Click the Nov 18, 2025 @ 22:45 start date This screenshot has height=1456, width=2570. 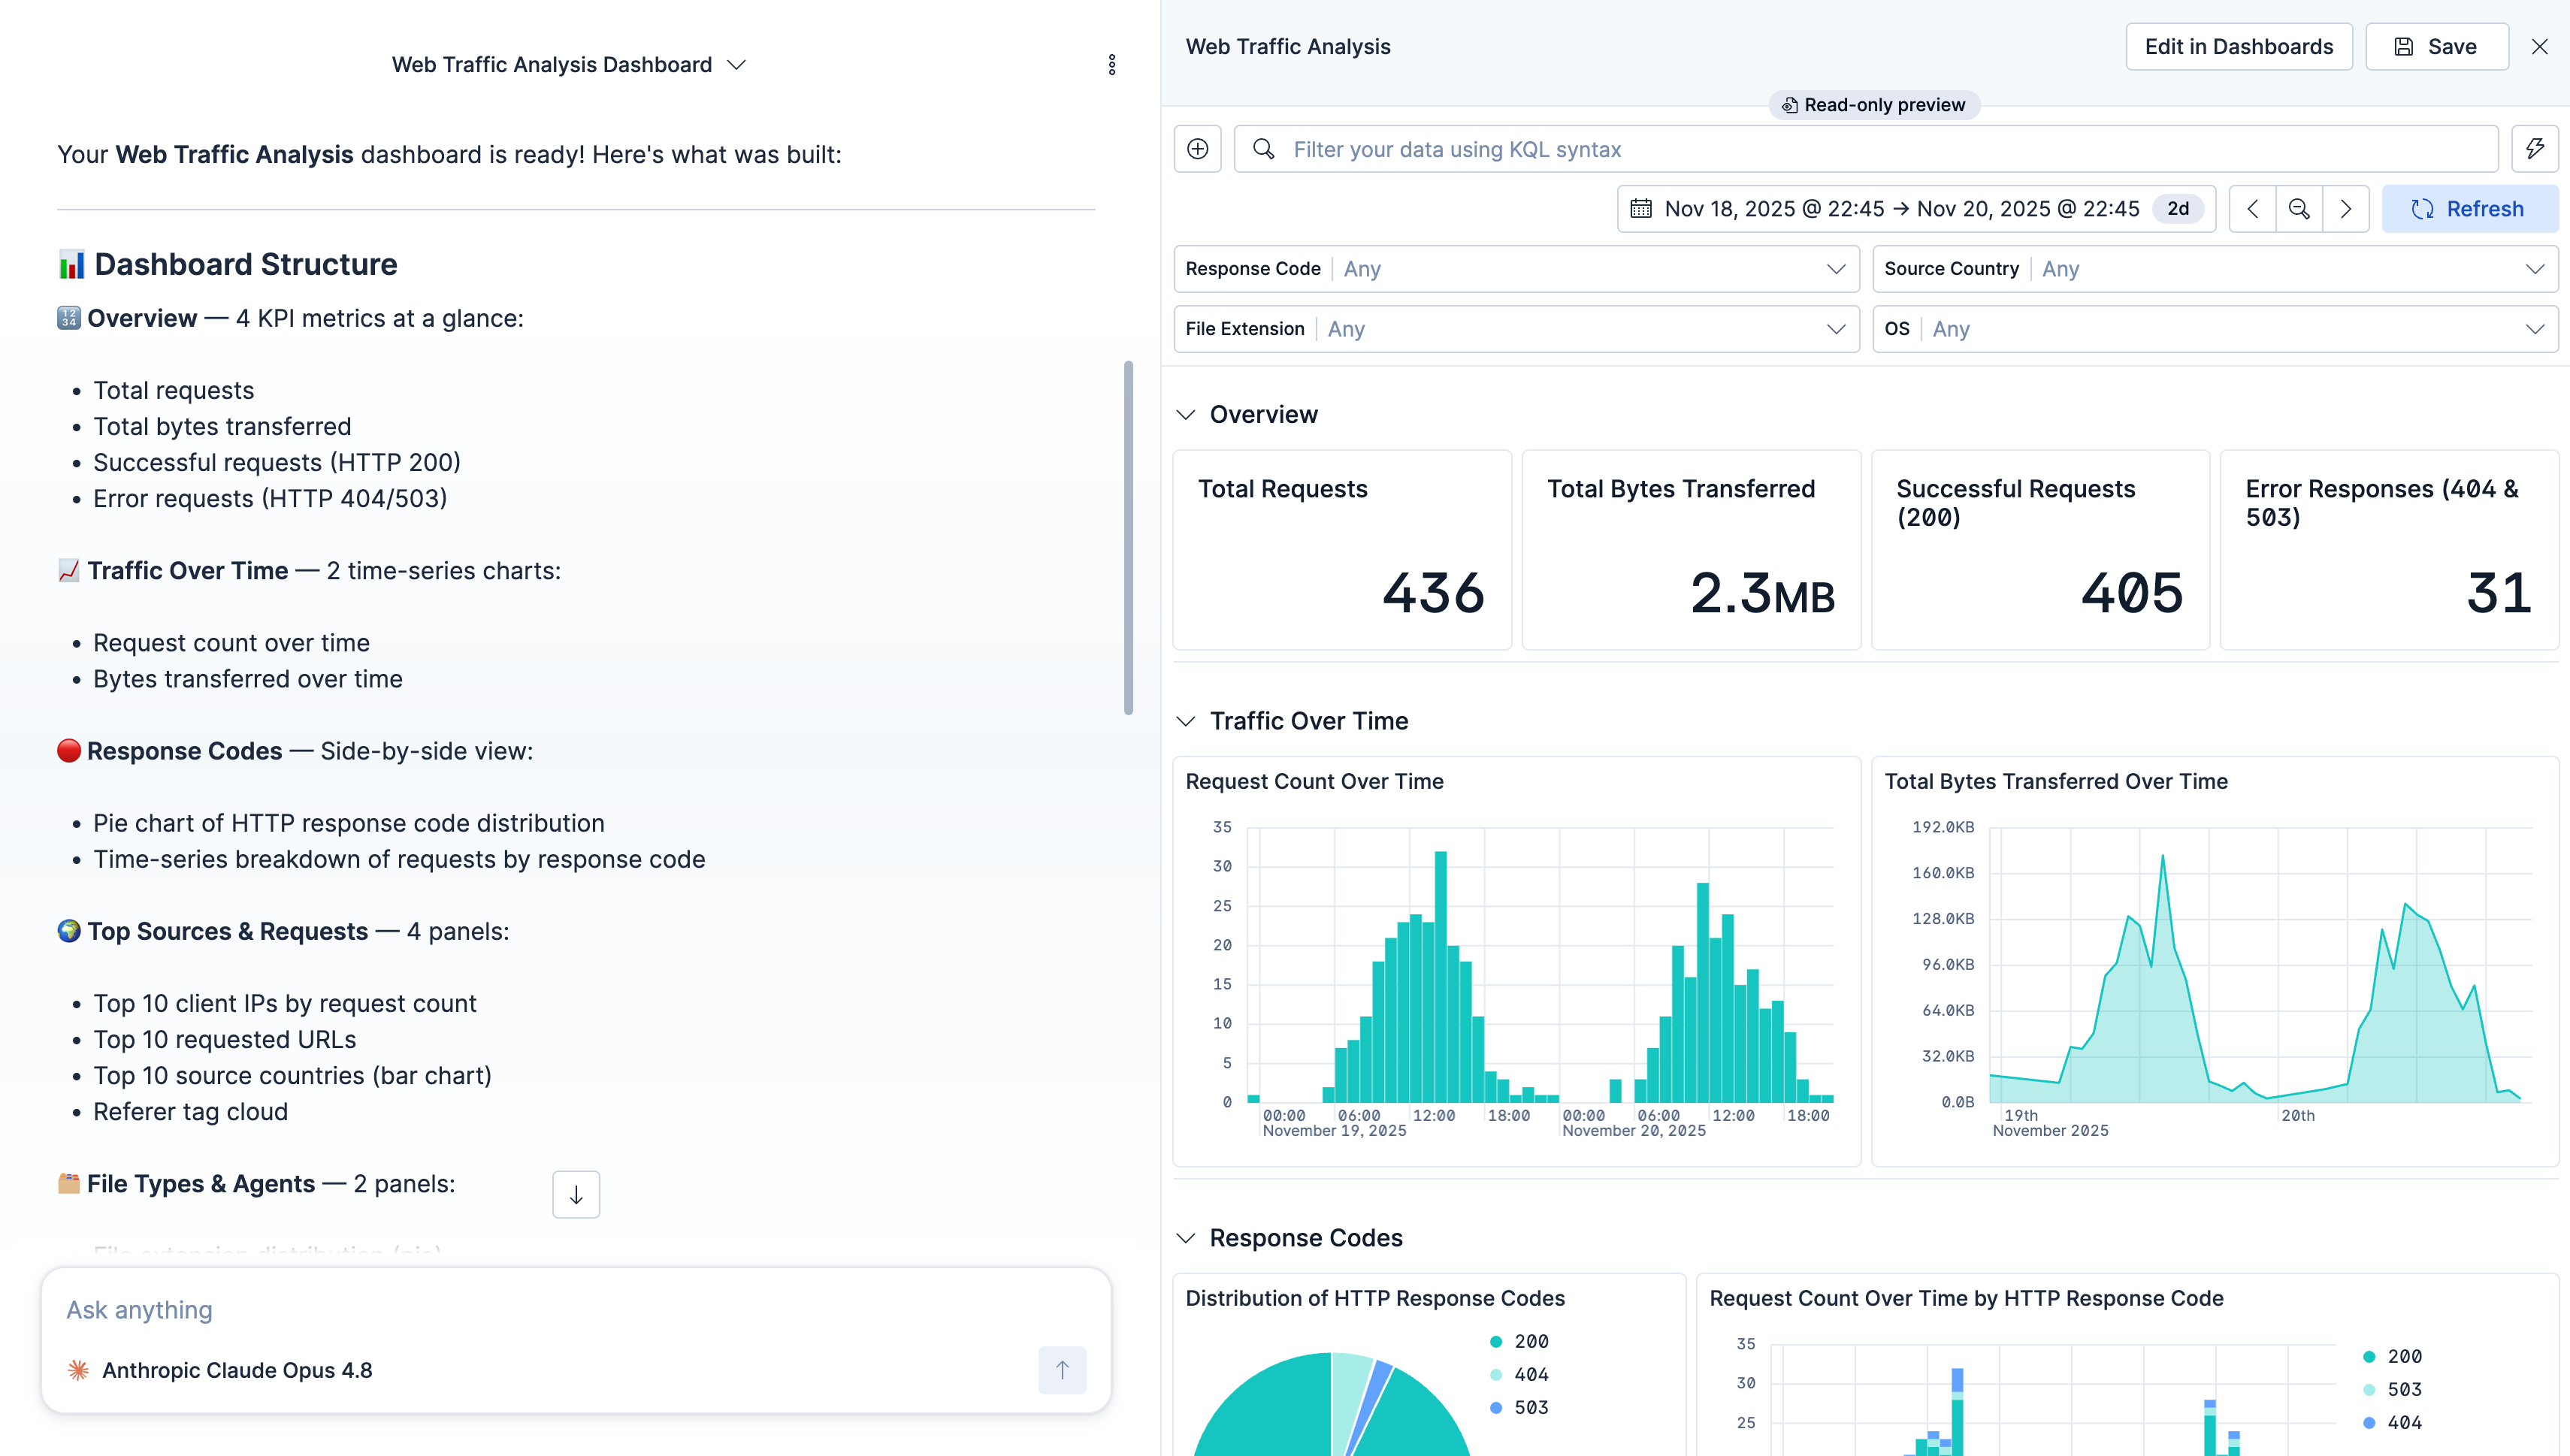click(x=1774, y=209)
